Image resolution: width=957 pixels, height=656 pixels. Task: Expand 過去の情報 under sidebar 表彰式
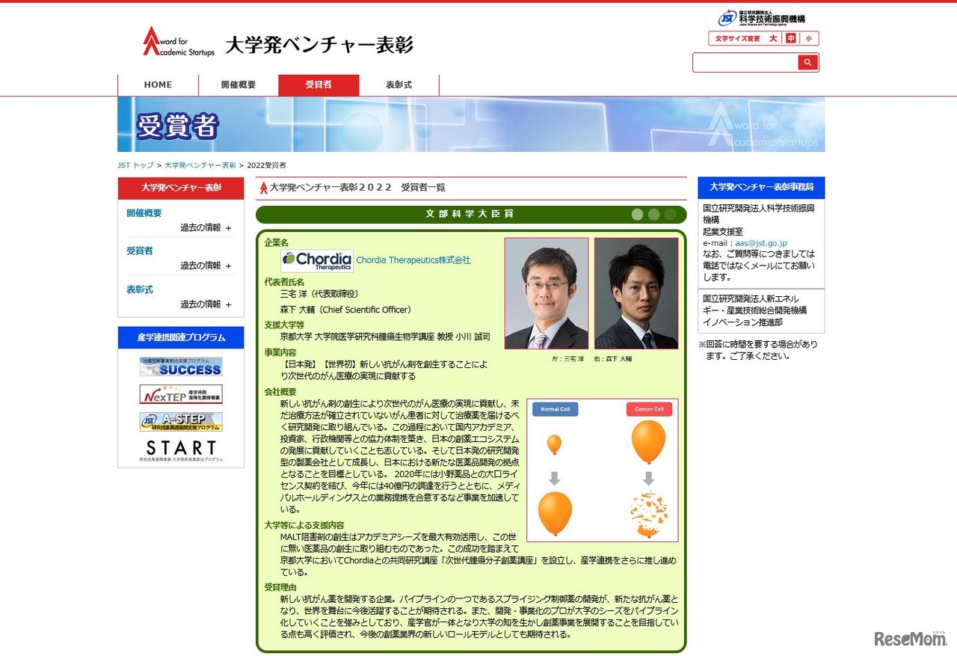pos(206,304)
